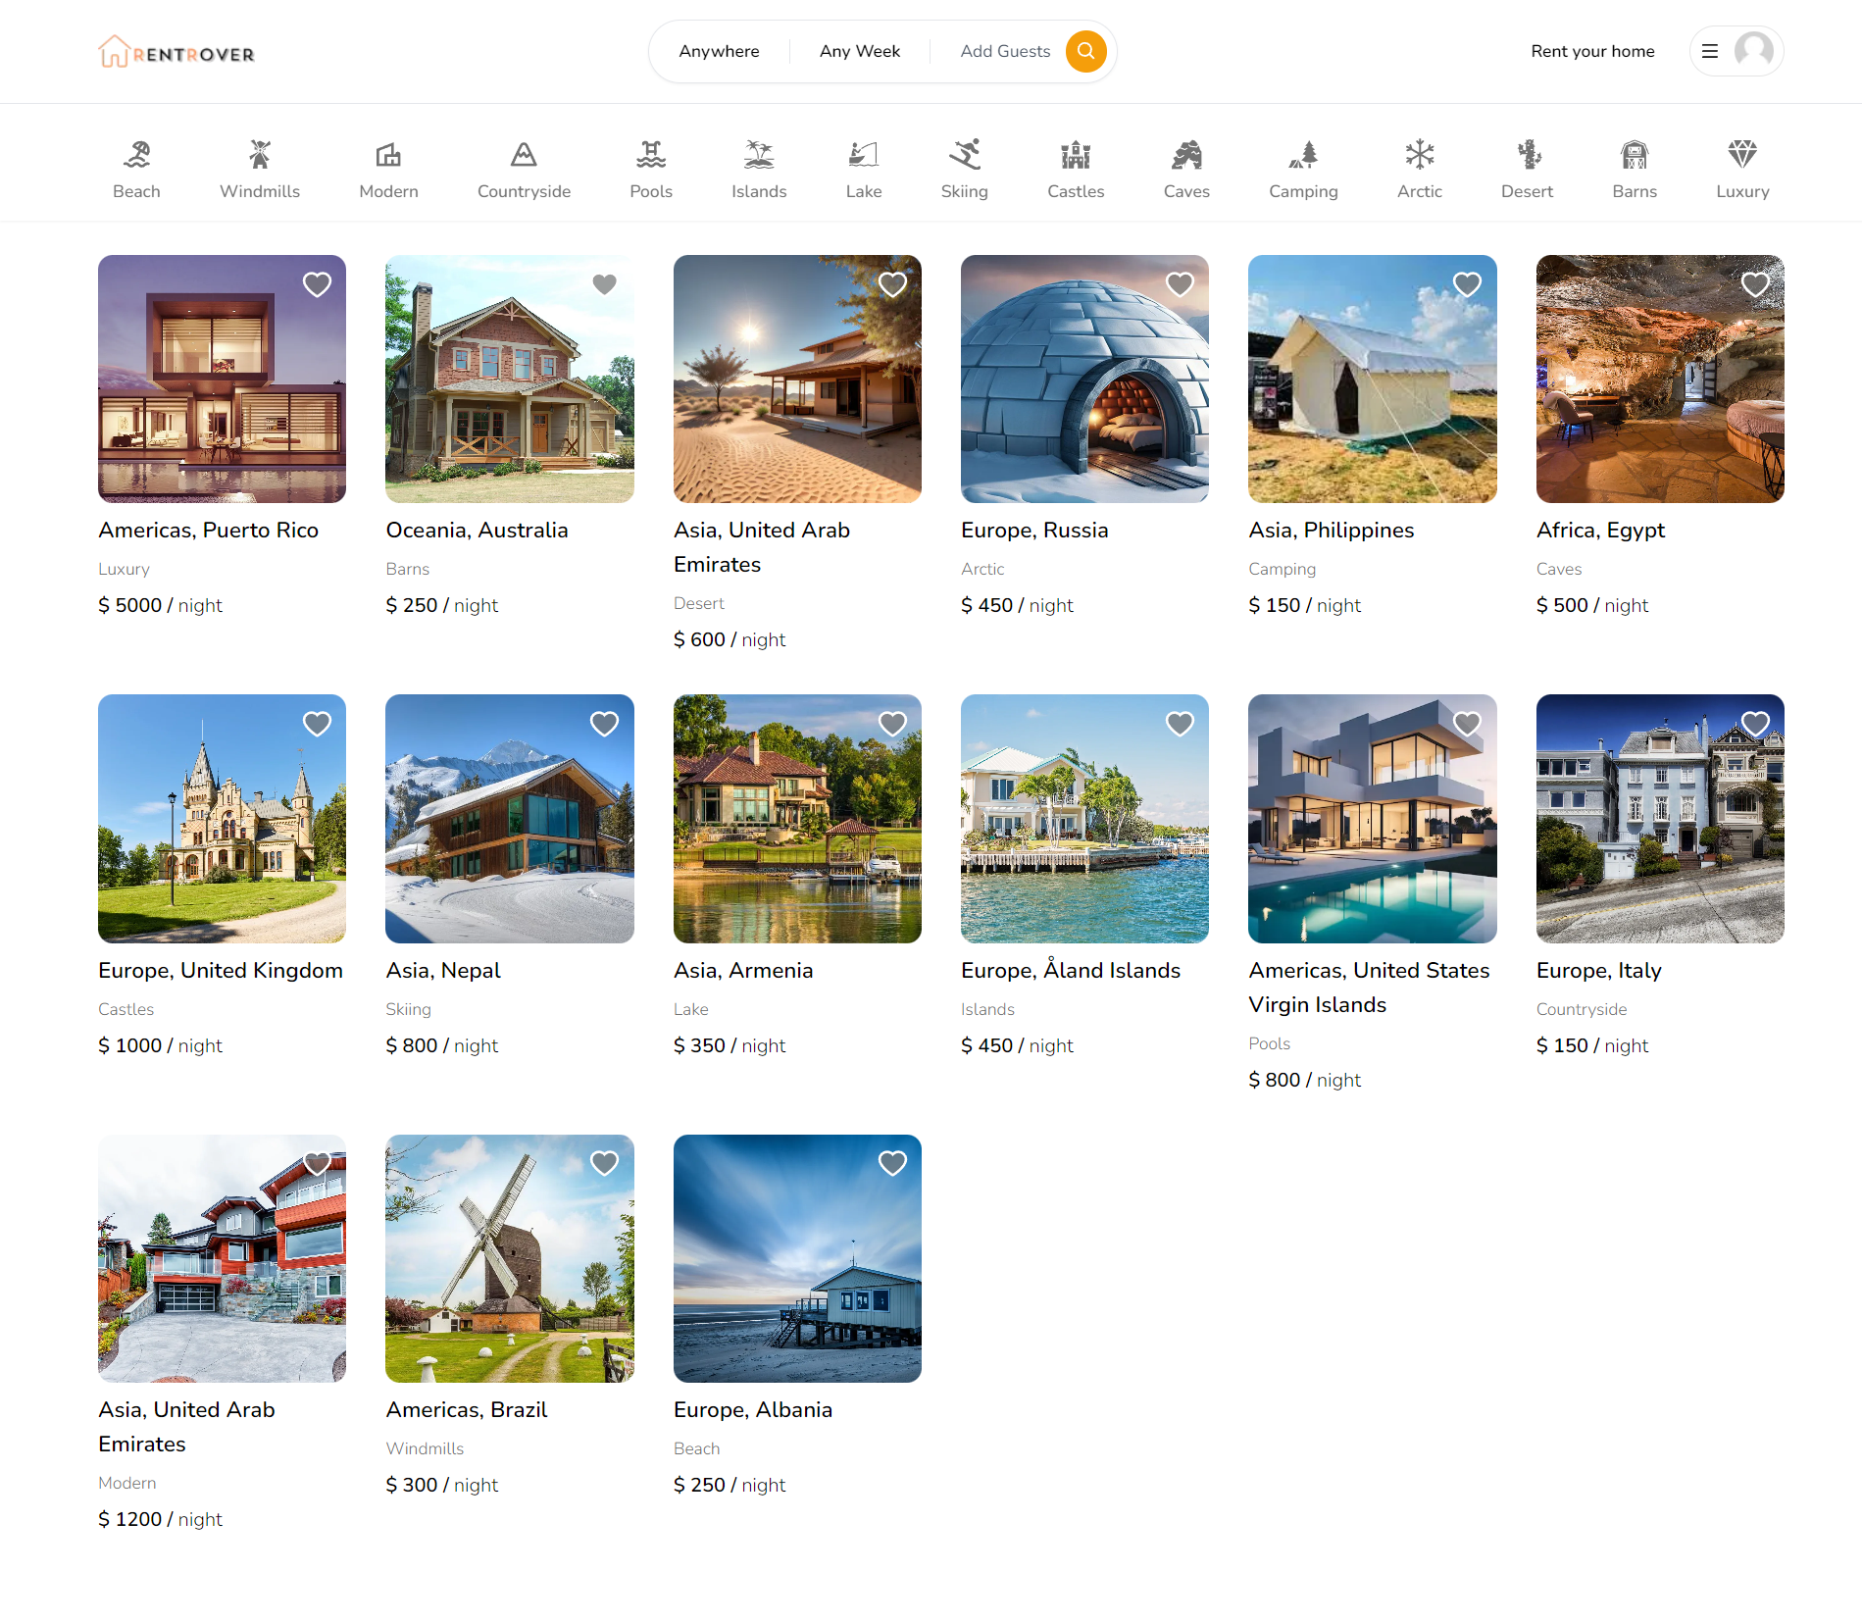Open the Any Week date picker
The image size is (1862, 1623).
[859, 51]
